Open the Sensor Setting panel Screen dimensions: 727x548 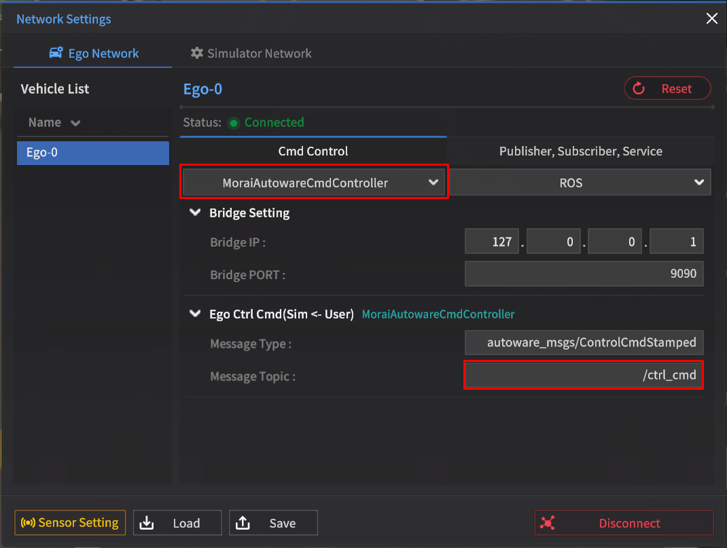tap(70, 523)
